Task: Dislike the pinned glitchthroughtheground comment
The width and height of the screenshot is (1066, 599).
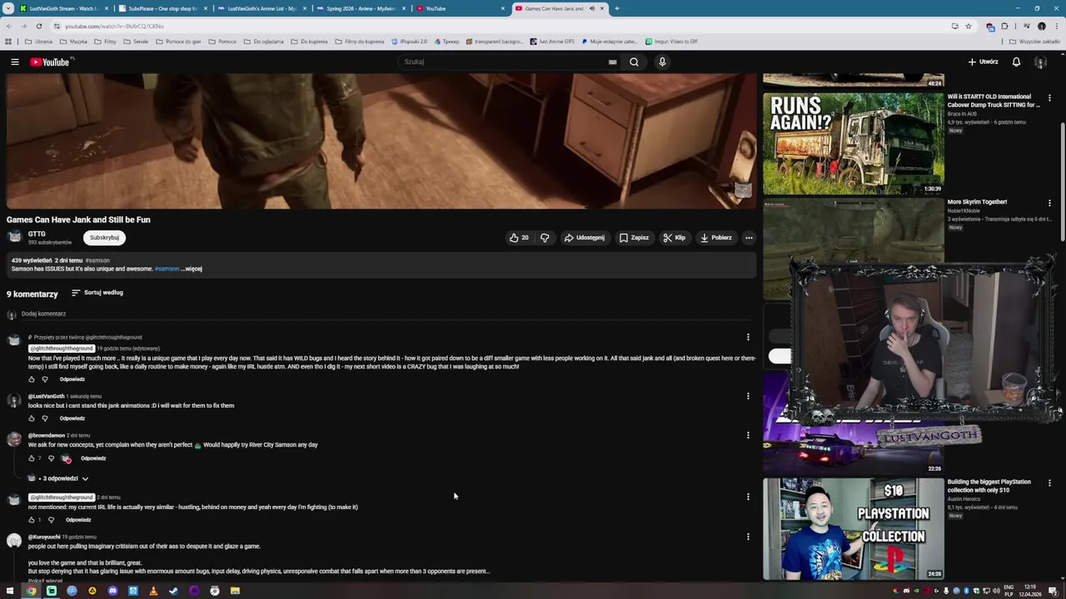Action: (45, 379)
